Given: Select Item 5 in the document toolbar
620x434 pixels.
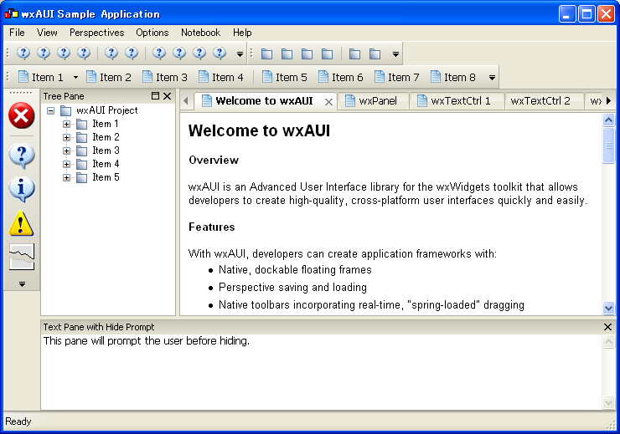Looking at the screenshot, I should click(x=285, y=77).
